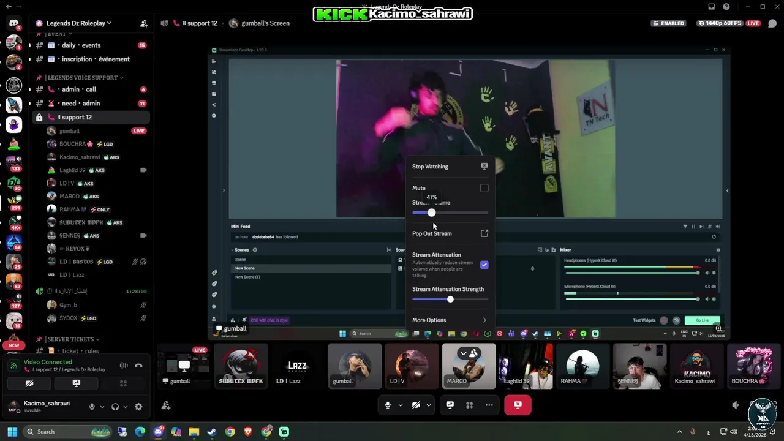Disconnect from voice with the hang-up icon
Viewport: 784px width, 441px height.
(x=138, y=366)
